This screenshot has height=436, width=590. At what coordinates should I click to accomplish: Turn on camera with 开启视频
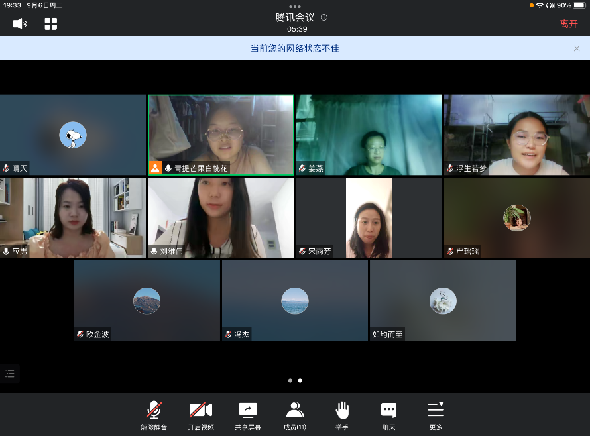click(x=201, y=415)
